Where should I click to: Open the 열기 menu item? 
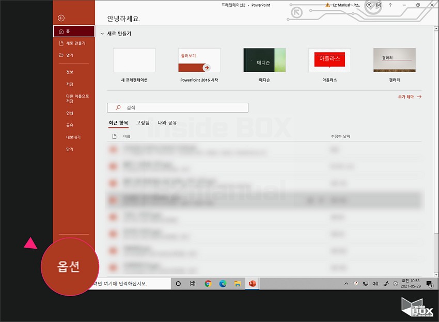74,55
